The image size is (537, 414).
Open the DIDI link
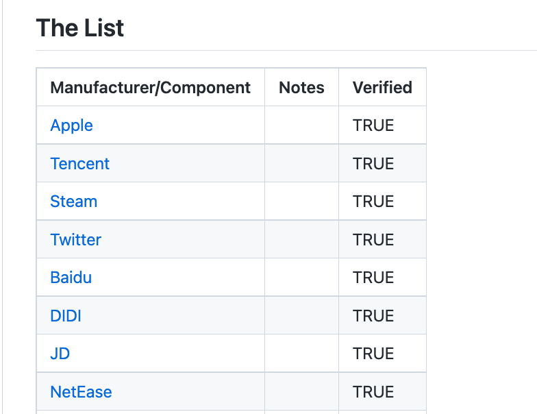66,316
